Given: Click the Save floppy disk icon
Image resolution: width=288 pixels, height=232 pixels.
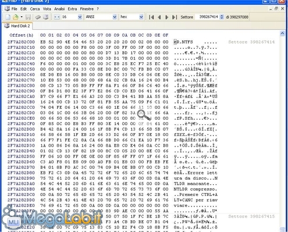Looking at the screenshot, I should [28, 17].
